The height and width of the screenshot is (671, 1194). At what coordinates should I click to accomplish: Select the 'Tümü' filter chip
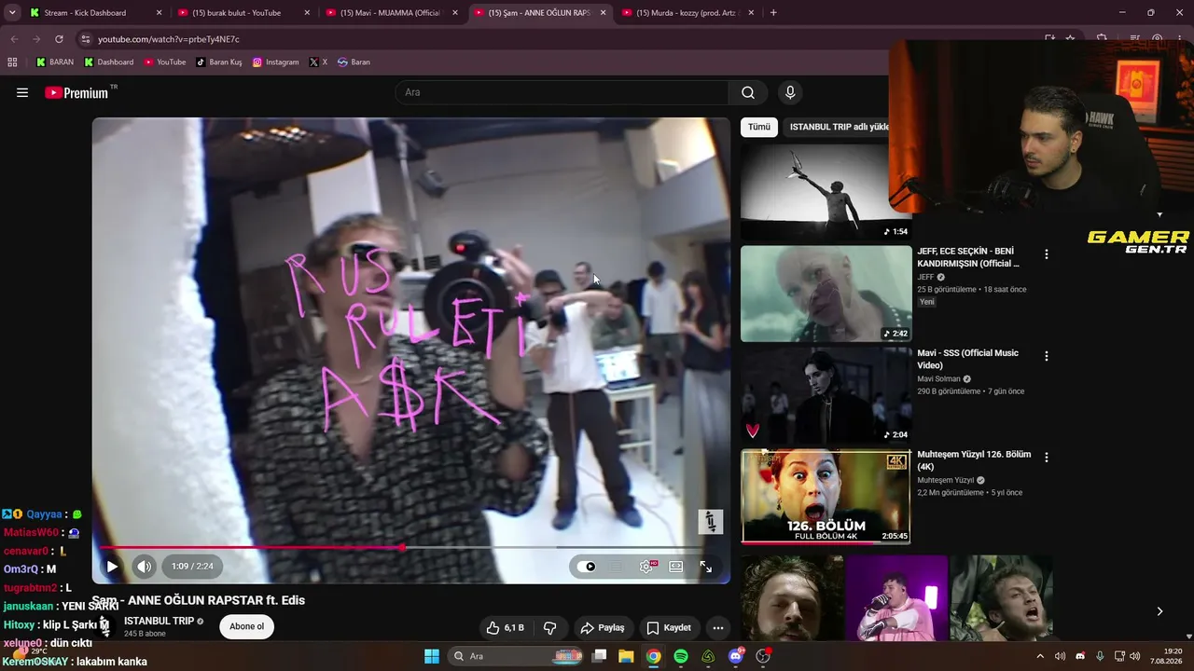pos(759,127)
